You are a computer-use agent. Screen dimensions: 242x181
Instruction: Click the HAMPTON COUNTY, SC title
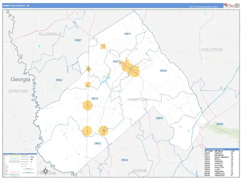16,6
